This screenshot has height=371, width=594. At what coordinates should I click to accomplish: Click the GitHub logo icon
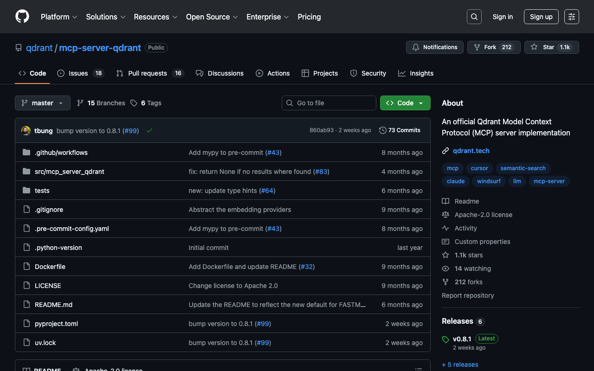click(22, 17)
